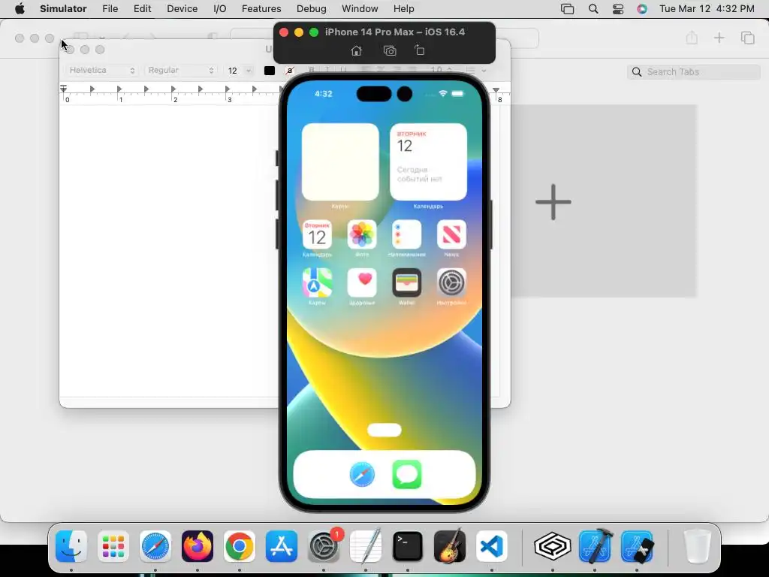Open Control Center in the menu bar
The height and width of the screenshot is (577, 769).
point(618,9)
